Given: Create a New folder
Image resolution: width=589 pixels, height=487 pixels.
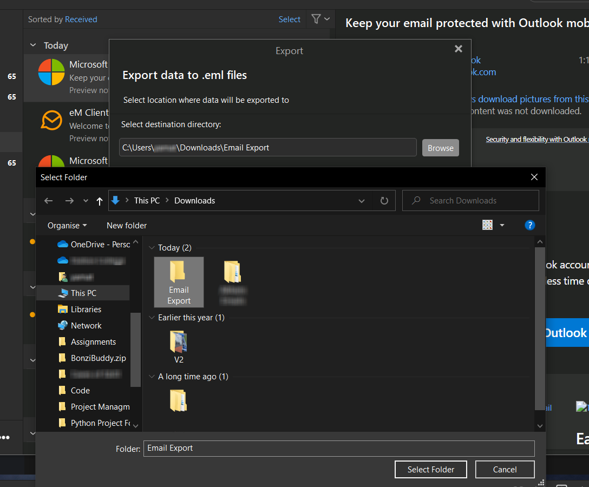Looking at the screenshot, I should (x=127, y=225).
